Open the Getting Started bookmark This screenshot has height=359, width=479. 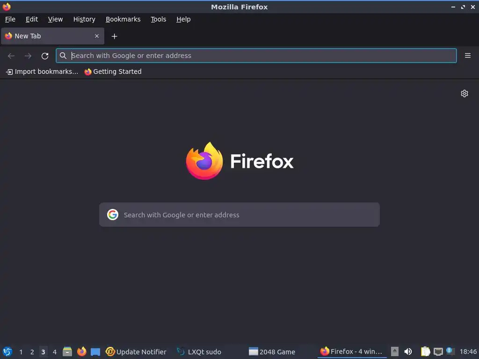(x=113, y=72)
